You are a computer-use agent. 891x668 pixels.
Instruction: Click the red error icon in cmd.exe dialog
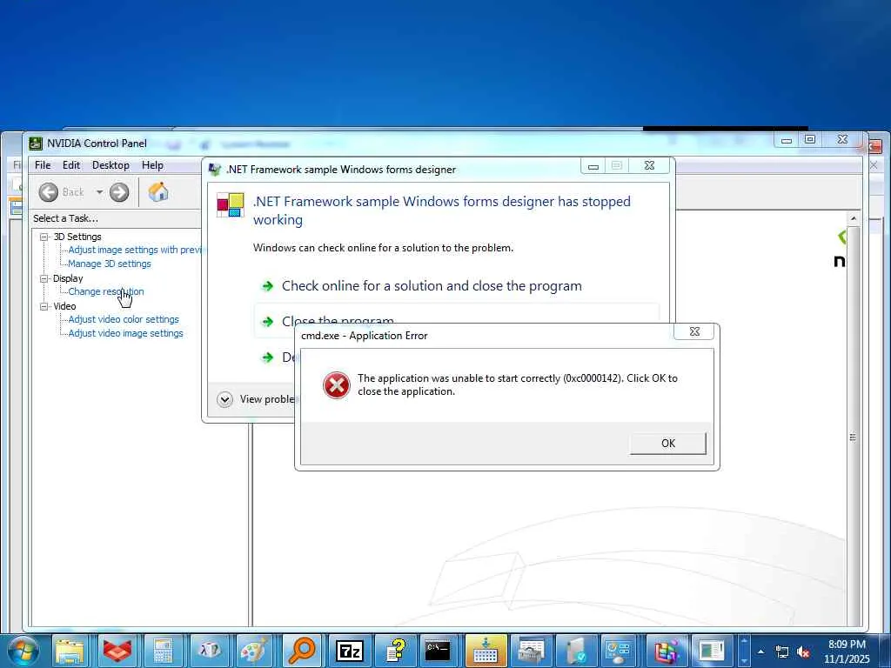pos(337,385)
